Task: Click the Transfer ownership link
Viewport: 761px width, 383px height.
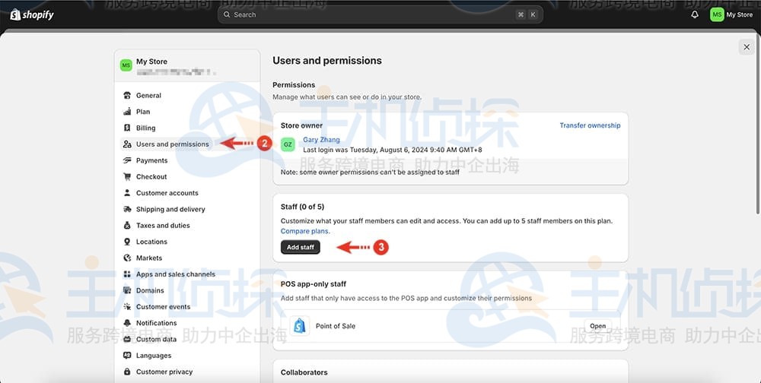Action: (x=590, y=125)
